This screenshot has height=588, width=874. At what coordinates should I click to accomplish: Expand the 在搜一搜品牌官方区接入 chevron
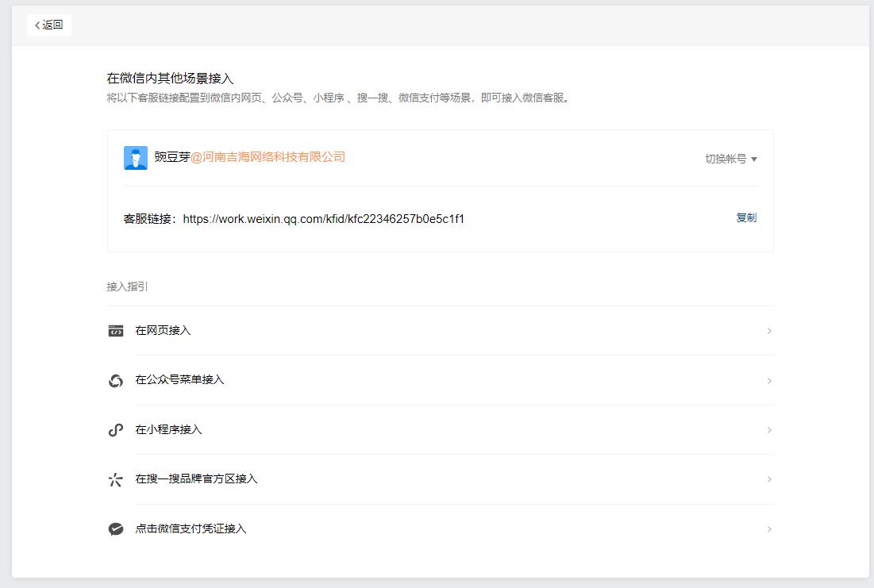click(x=768, y=479)
